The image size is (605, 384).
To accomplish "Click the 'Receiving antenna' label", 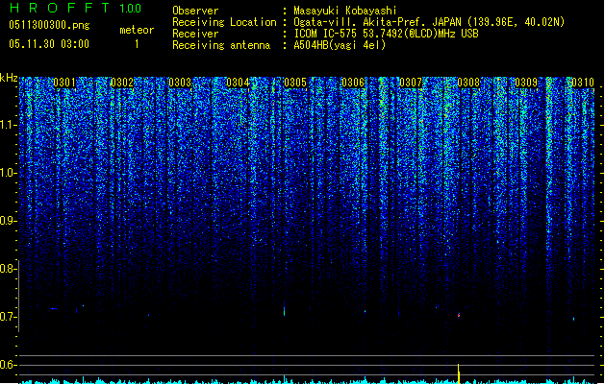I will (x=221, y=45).
